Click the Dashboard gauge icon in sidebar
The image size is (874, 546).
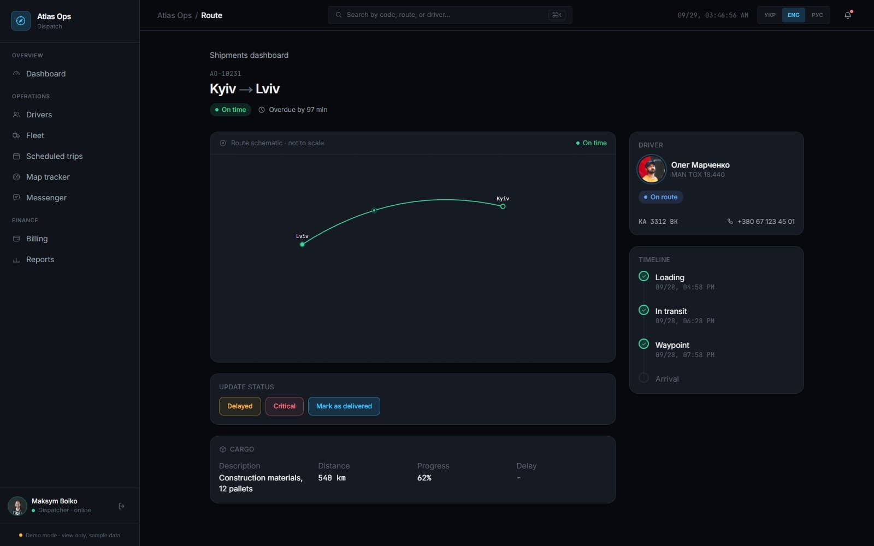pos(16,74)
